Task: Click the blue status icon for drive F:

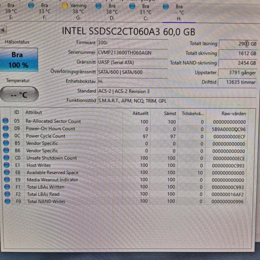Action: click(31, 6)
